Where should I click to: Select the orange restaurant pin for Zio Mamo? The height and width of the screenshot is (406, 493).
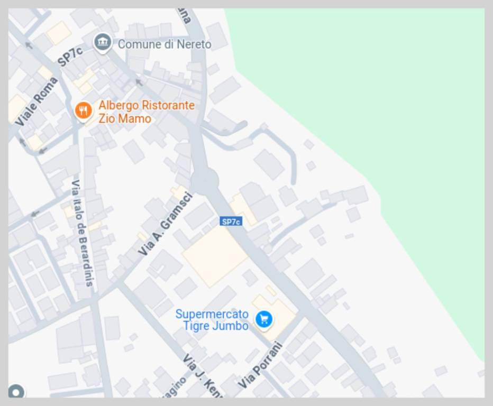(x=84, y=111)
